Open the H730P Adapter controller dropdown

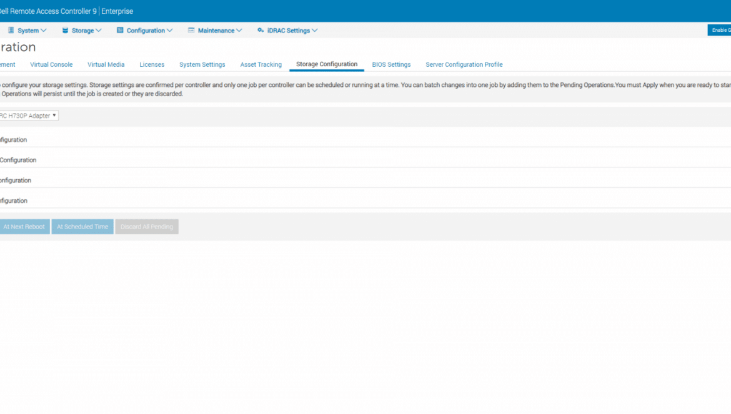(x=29, y=116)
